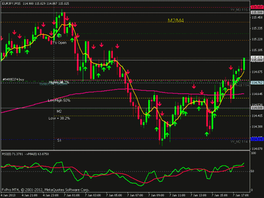Click the "T's Open" line label
264x198 pixels.
pyautogui.click(x=60, y=43)
